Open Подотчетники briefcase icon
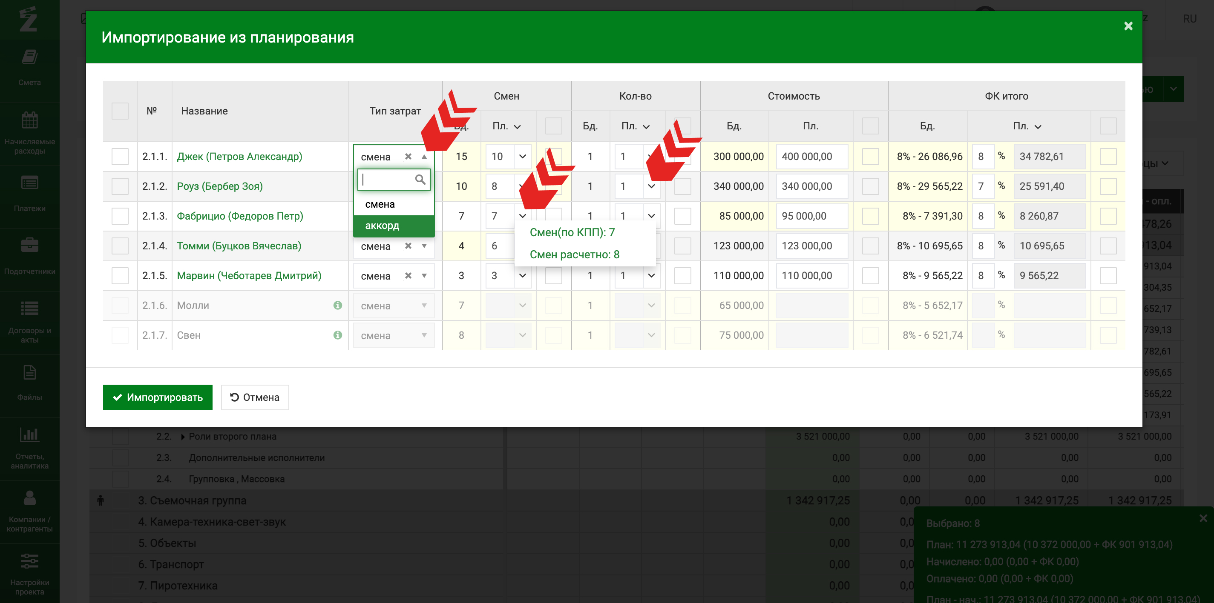Viewport: 1214px width, 603px height. pos(29,245)
